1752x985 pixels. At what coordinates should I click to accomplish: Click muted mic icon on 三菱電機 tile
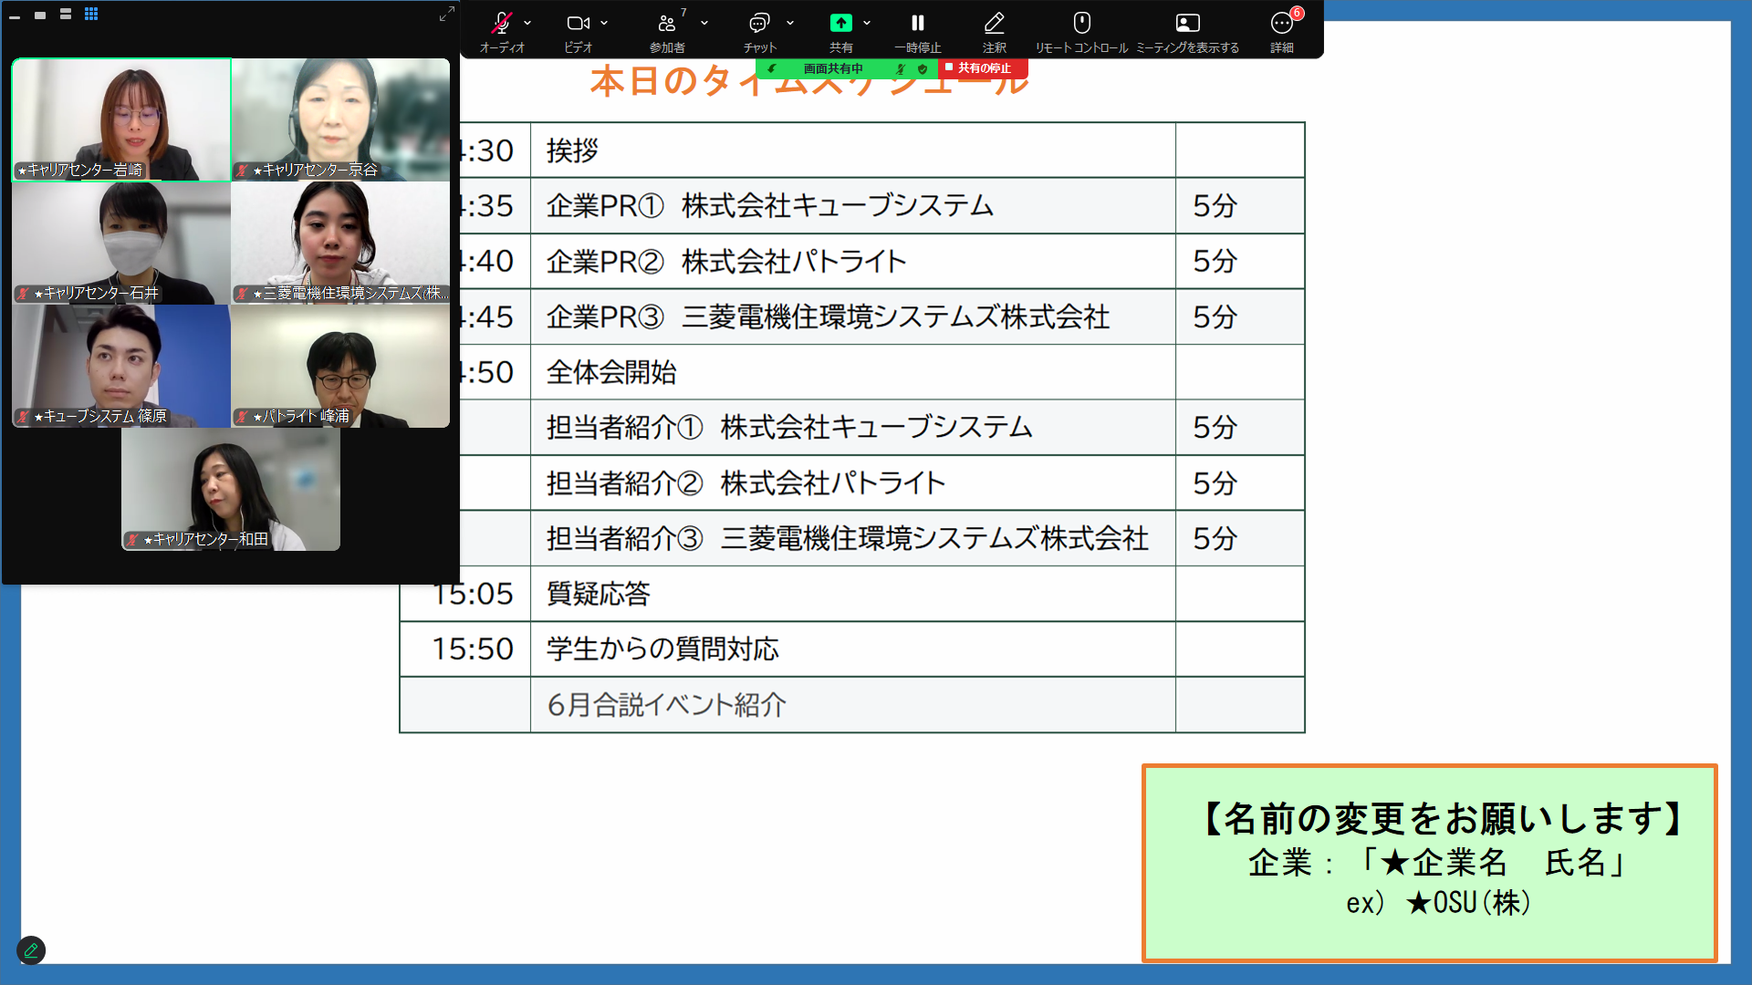click(243, 294)
